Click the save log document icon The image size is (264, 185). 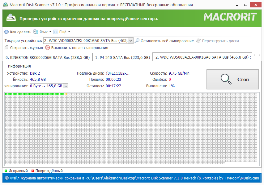[6, 48]
